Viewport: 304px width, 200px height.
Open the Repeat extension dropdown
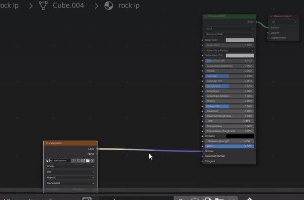pyautogui.click(x=70, y=177)
